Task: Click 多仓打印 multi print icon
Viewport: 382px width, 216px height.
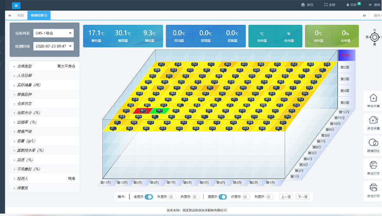Action: pos(373,187)
